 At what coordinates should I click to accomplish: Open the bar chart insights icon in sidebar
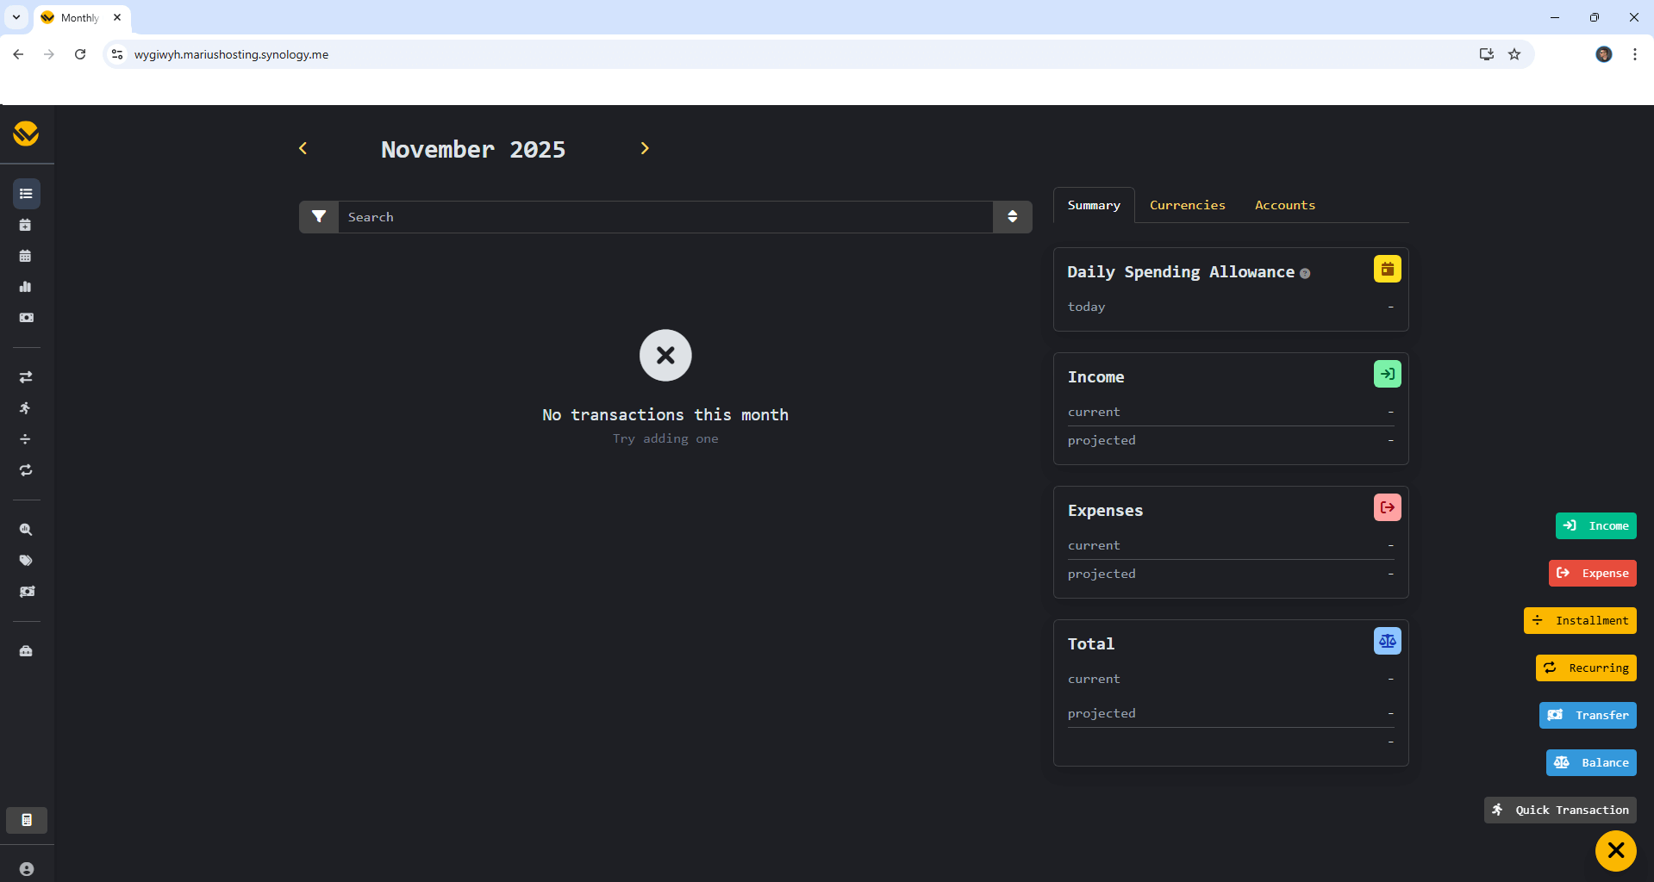pos(26,287)
